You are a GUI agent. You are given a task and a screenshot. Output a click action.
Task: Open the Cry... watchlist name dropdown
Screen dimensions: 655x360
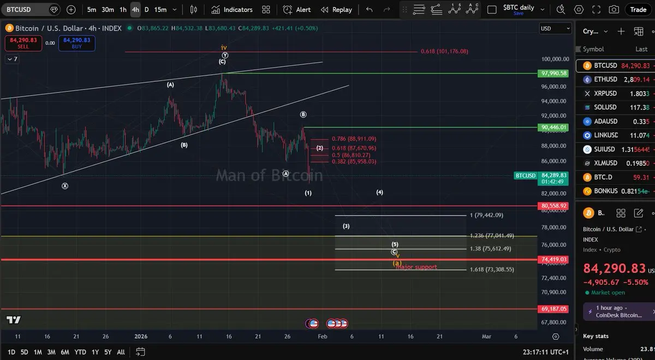(595, 31)
